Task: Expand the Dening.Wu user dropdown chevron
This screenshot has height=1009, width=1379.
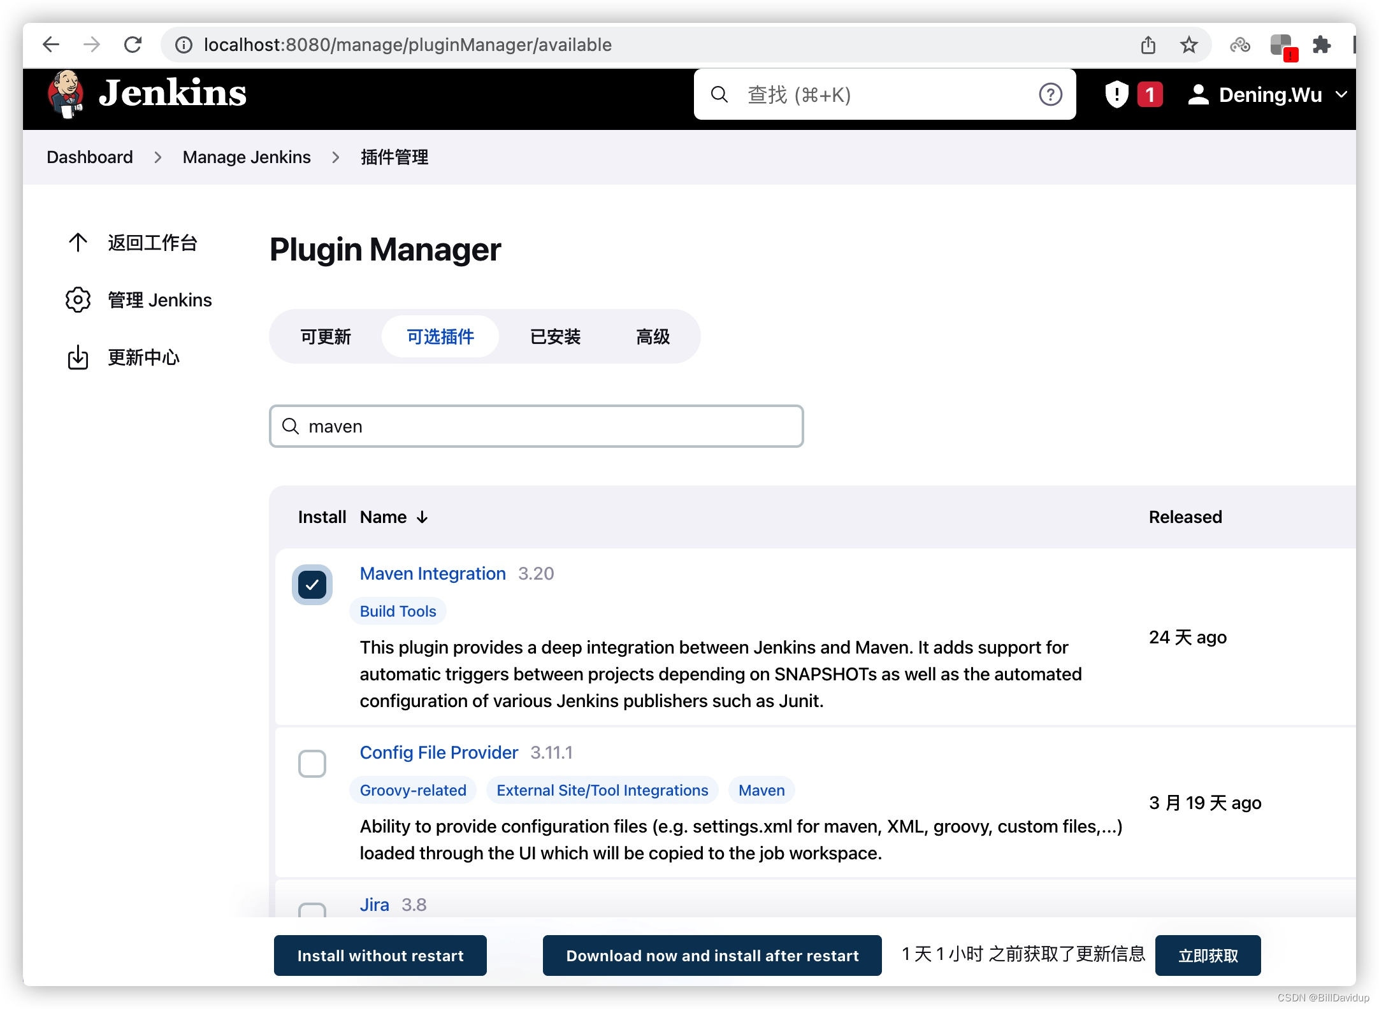Action: tap(1341, 94)
